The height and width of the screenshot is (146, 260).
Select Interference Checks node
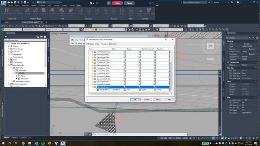click(23, 81)
